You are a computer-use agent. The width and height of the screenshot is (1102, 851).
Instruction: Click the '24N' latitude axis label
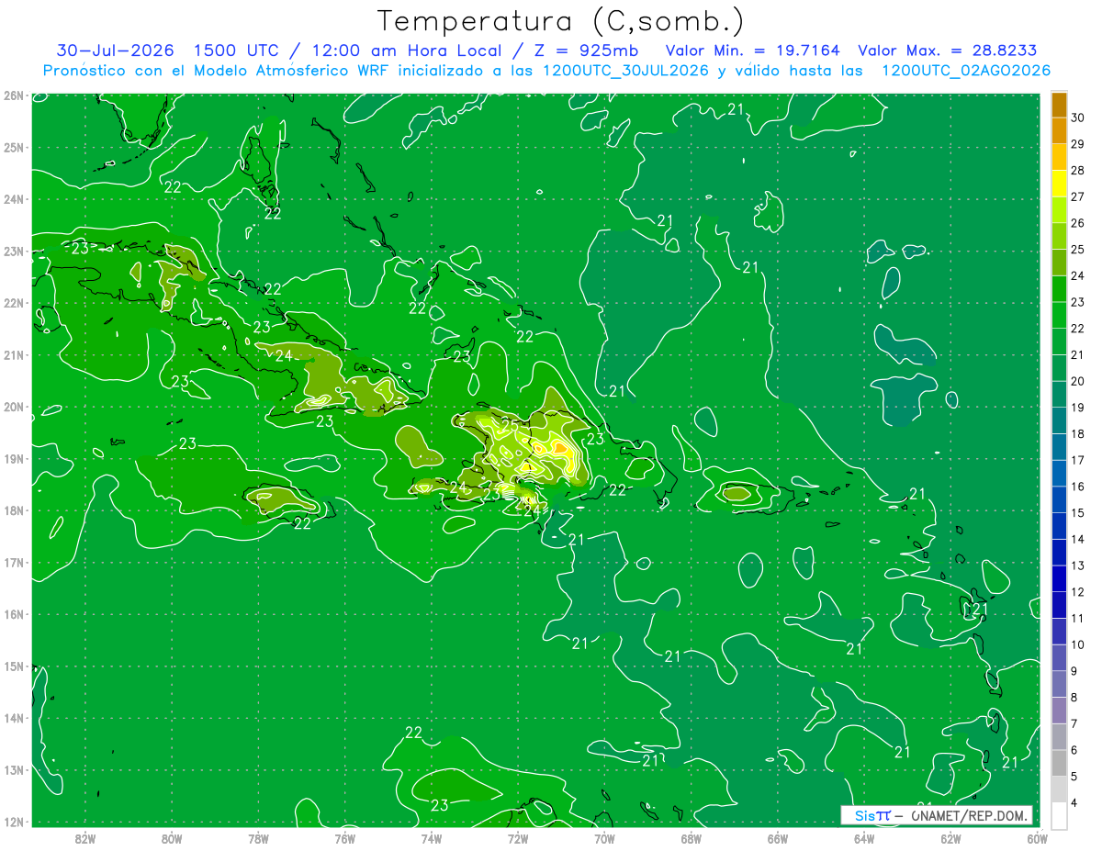coord(14,199)
